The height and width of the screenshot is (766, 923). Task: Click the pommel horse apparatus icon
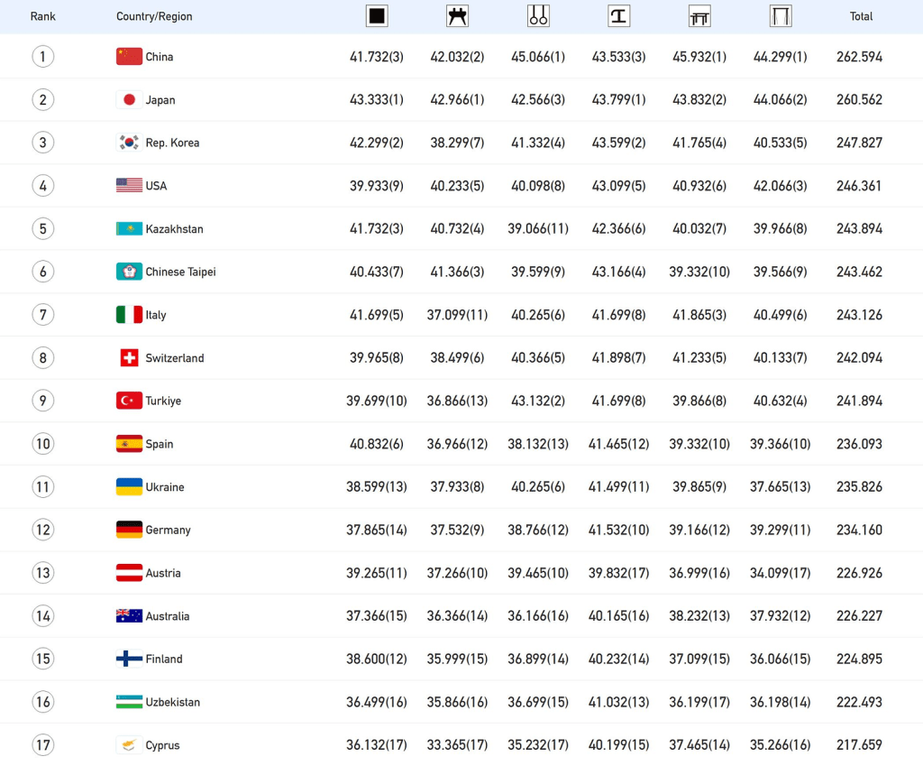pos(457,15)
